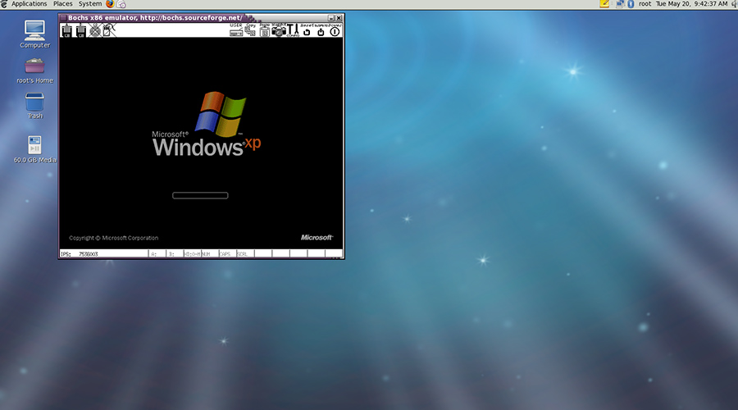This screenshot has width=738, height=410.
Task: Close the Bochs emulator window
Action: pyautogui.click(x=339, y=18)
